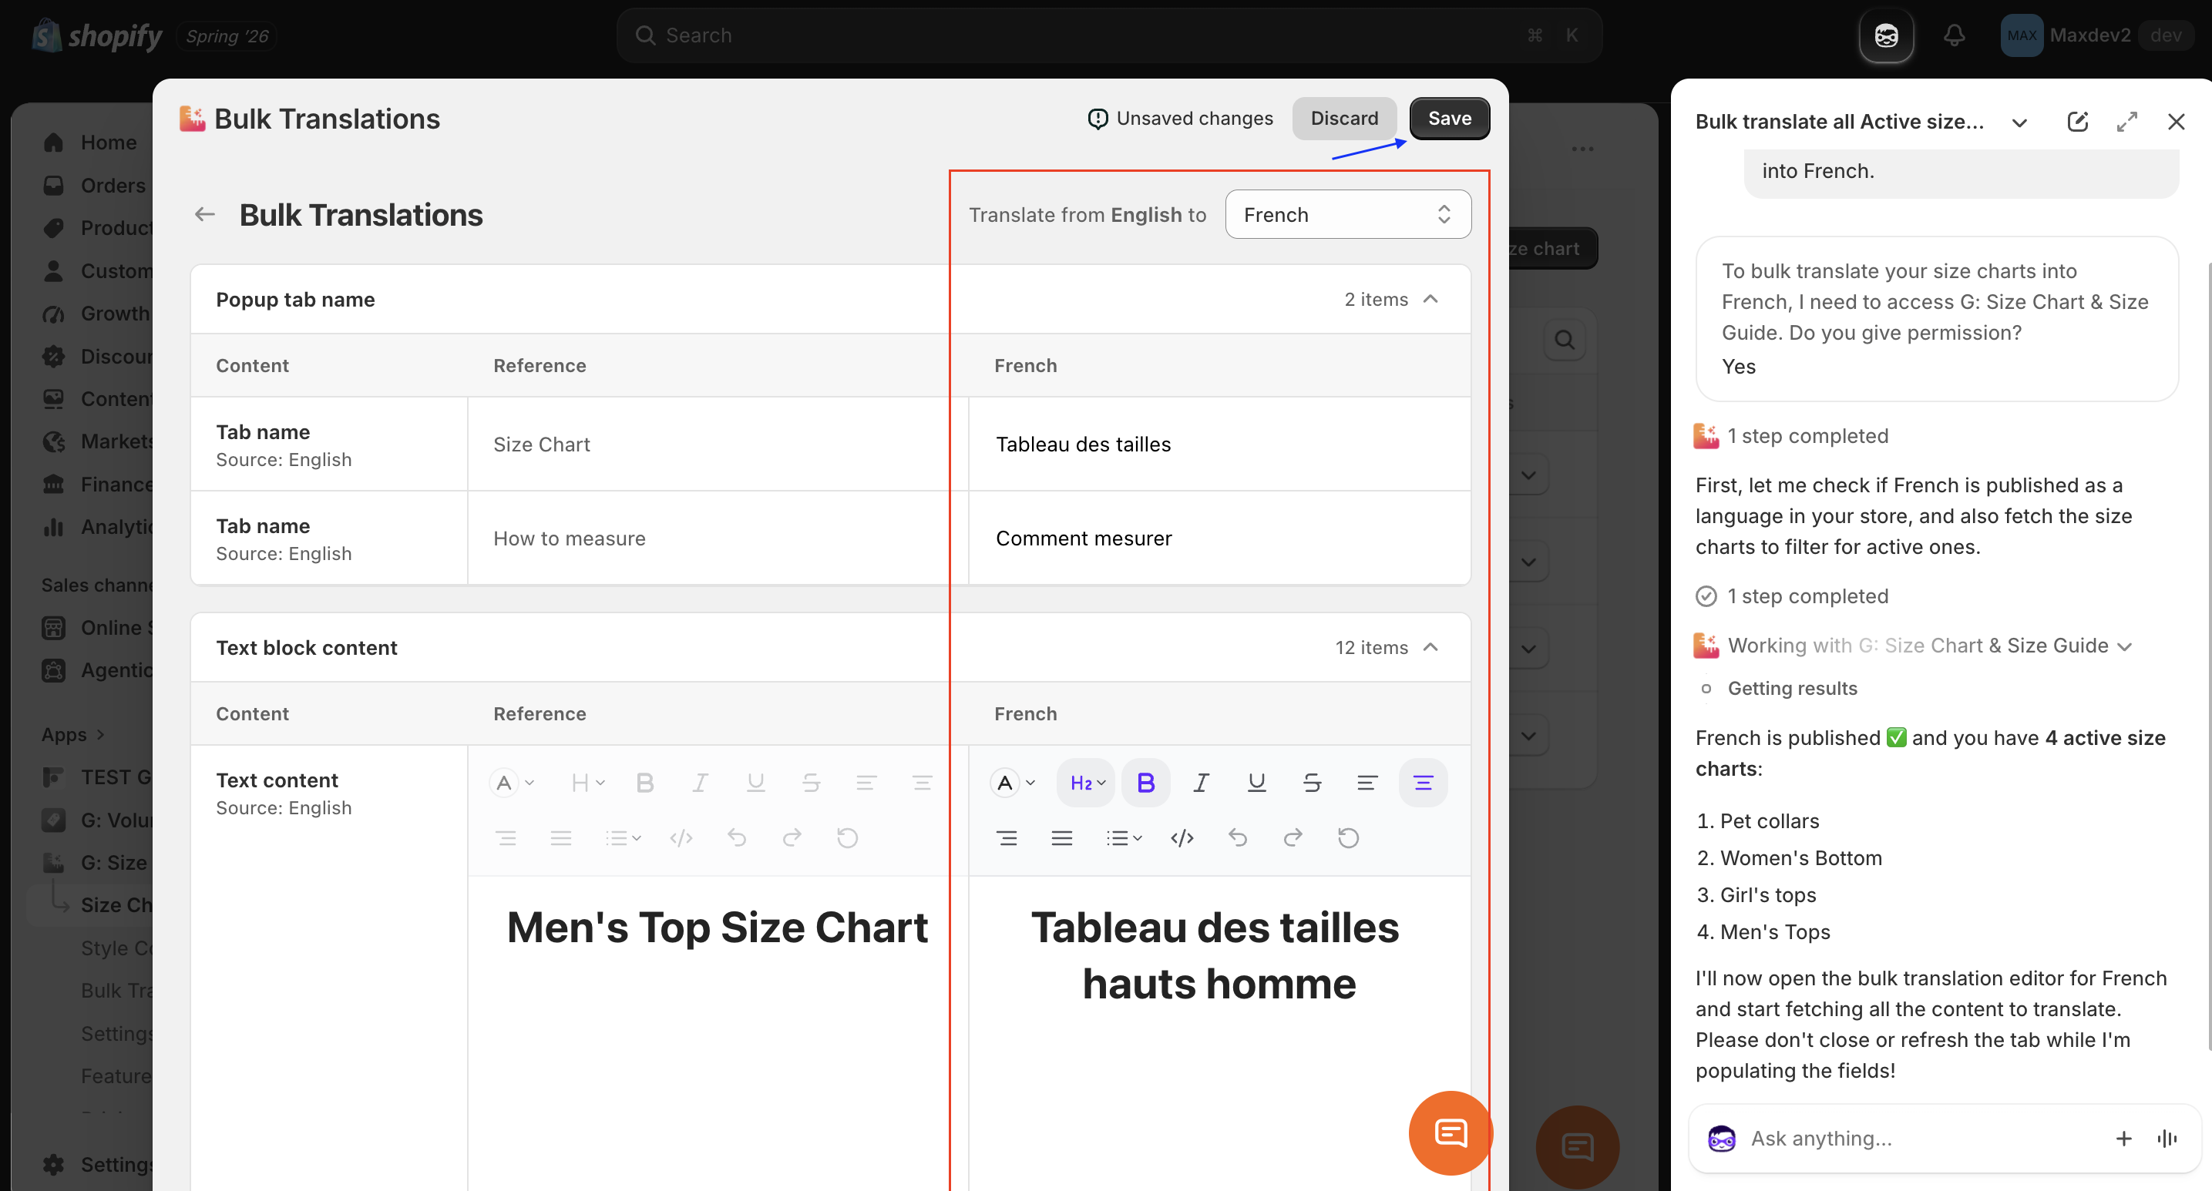Click the Undo icon in the French editor
This screenshot has width=2212, height=1191.
1237,837
